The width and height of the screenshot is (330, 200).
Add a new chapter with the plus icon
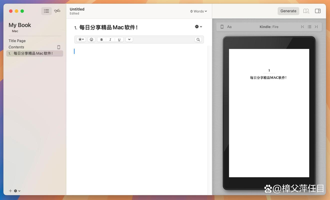point(10,191)
